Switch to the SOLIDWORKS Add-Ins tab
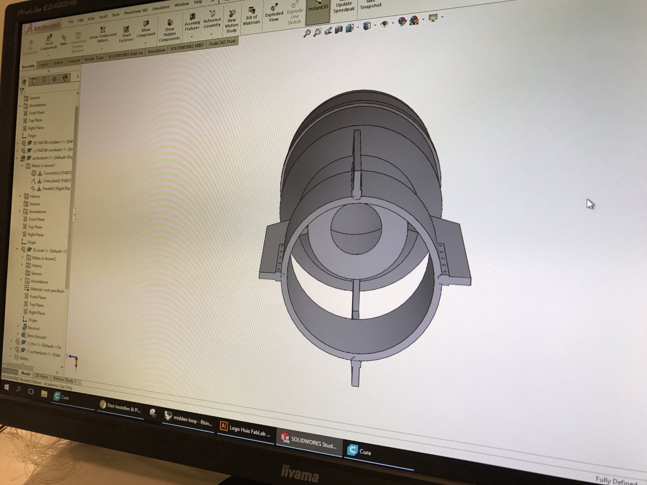This screenshot has height=485, width=647. (x=125, y=55)
